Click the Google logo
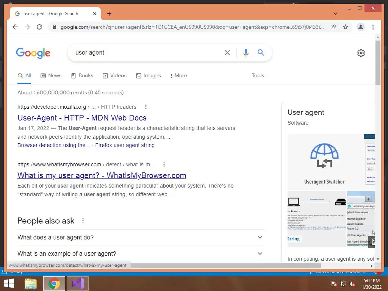Image resolution: width=388 pixels, height=291 pixels. [x=33, y=53]
